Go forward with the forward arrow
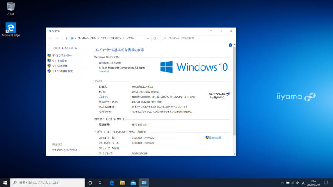This screenshot has width=333, height=187. [x=57, y=38]
